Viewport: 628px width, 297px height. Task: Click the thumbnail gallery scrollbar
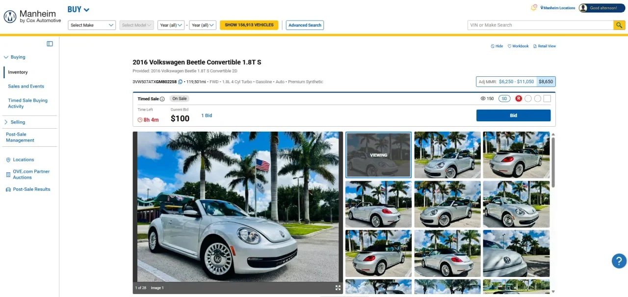click(x=553, y=162)
